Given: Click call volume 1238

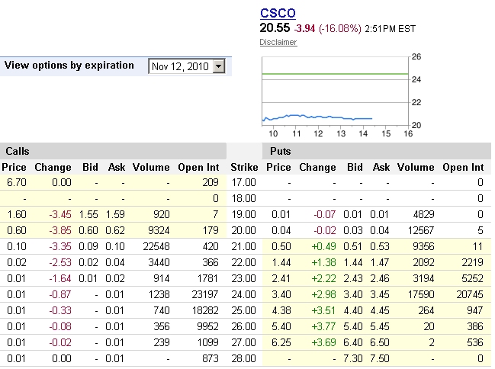Looking at the screenshot, I should pyautogui.click(x=159, y=294).
